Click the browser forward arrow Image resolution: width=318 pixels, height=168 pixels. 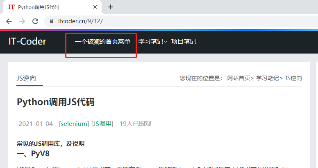[x=22, y=21]
